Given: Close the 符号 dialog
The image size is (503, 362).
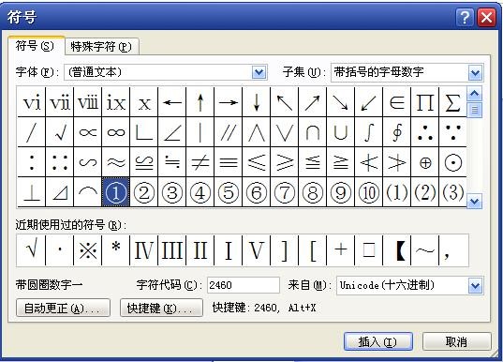Looking at the screenshot, I should pos(486,17).
